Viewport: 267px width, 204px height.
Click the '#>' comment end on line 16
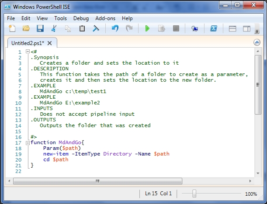click(x=34, y=137)
